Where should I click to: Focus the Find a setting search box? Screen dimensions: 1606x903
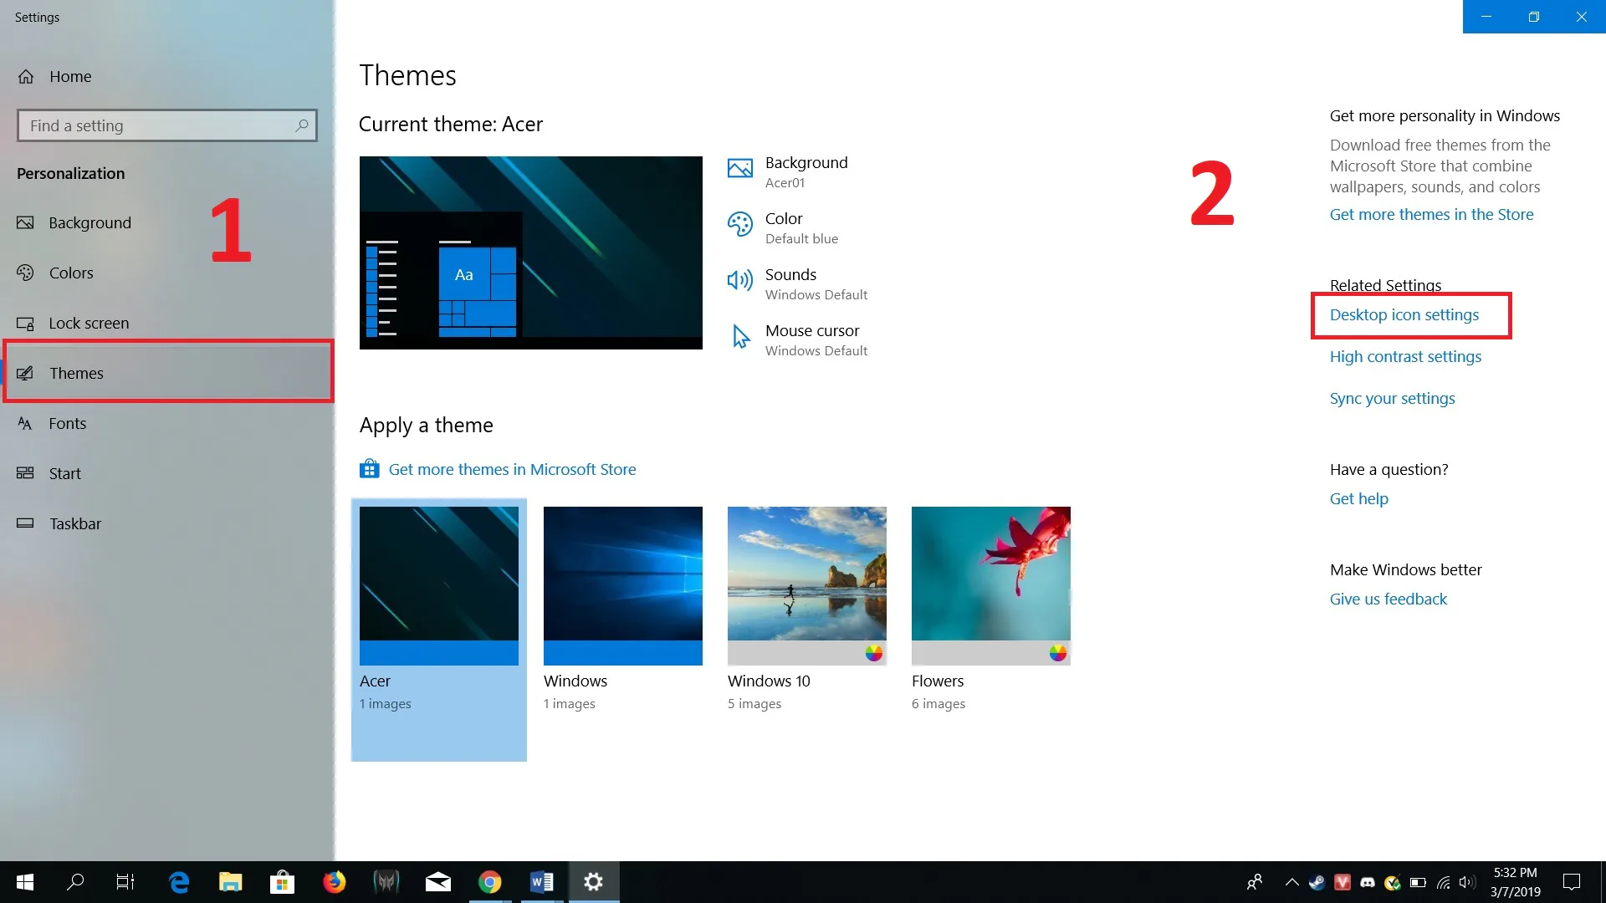tap(166, 125)
